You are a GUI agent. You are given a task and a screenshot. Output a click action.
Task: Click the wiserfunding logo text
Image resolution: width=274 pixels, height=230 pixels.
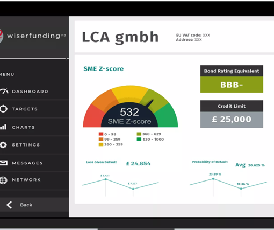(37, 36)
